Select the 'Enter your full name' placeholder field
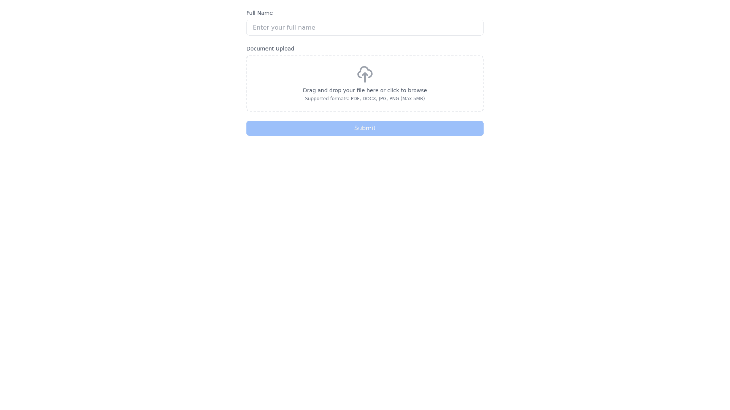This screenshot has width=730, height=410. (x=365, y=28)
